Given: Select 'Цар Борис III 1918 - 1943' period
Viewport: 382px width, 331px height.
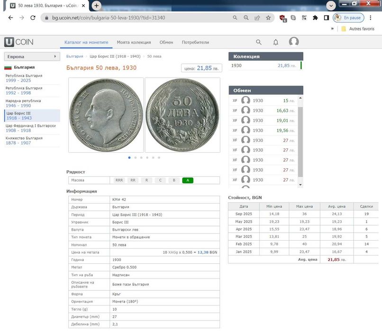Looking at the screenshot, I should (32, 115).
